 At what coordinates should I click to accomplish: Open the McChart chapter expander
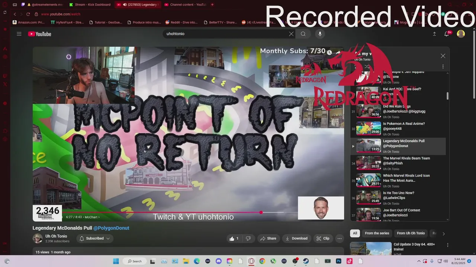pos(92,217)
